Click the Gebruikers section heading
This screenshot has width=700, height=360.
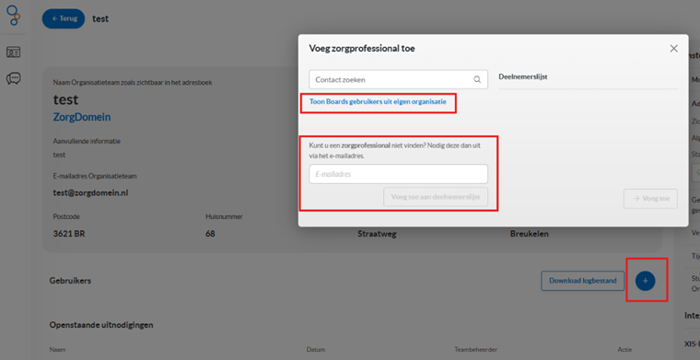coord(70,281)
